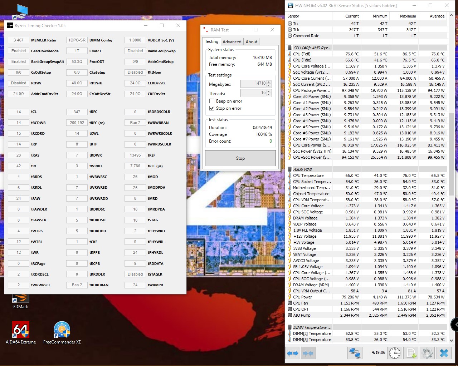The width and height of the screenshot is (458, 366).
Task: Click Megabytes value field
Action: click(253, 84)
